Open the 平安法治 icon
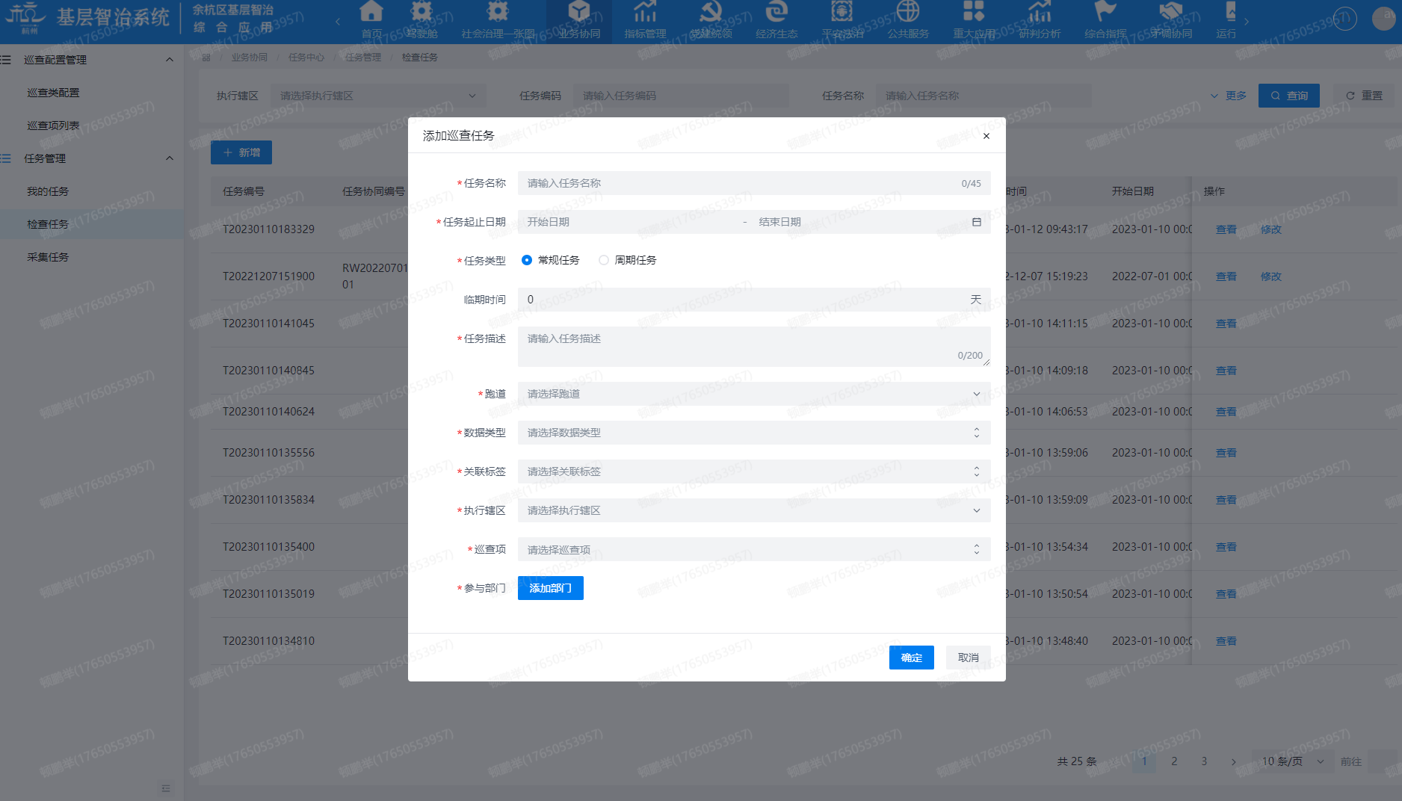Viewport: 1402px width, 801px height. (x=842, y=12)
